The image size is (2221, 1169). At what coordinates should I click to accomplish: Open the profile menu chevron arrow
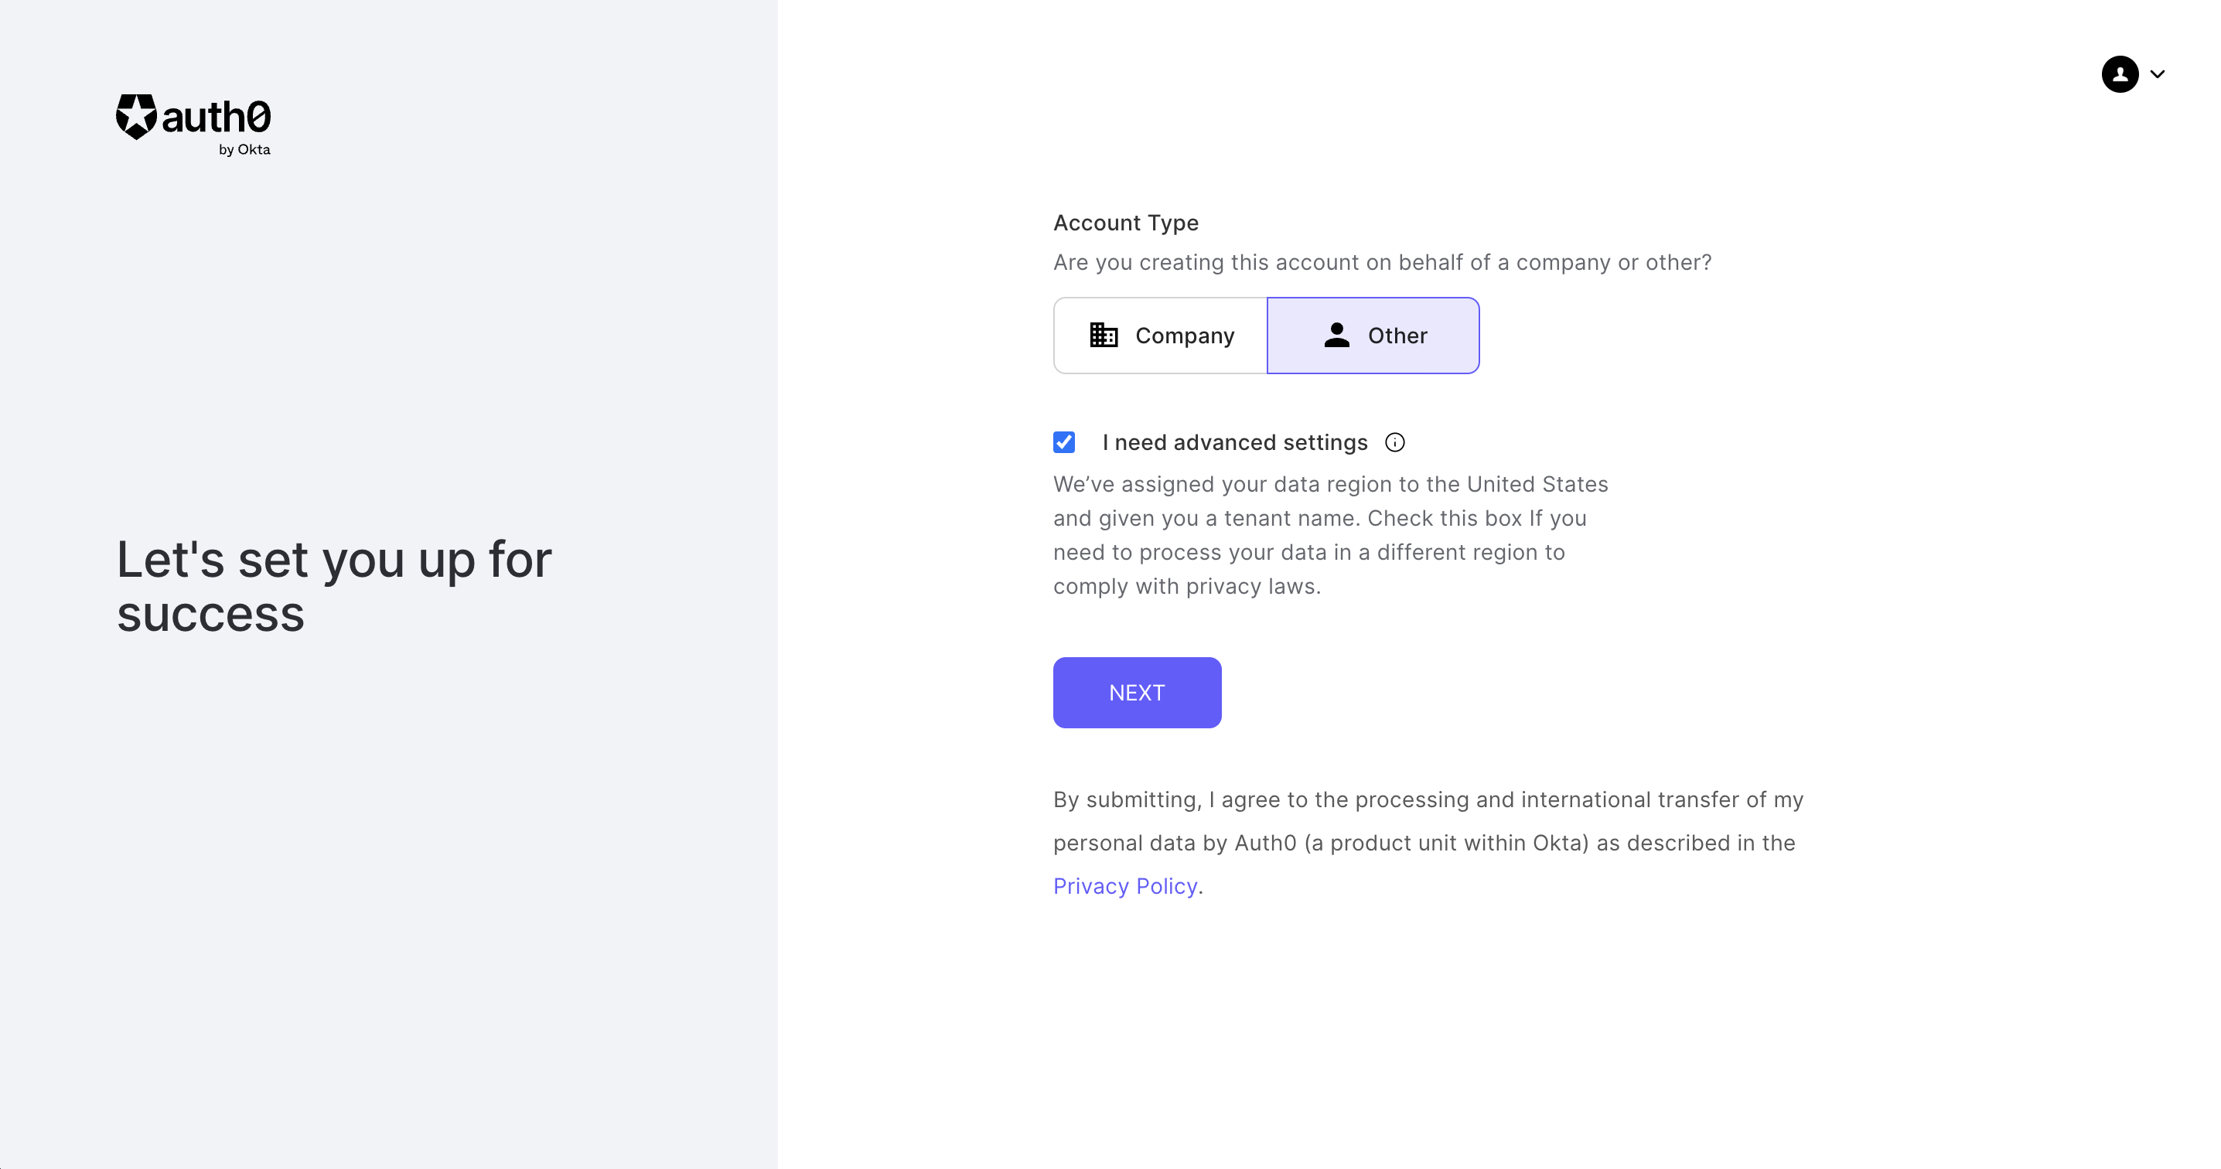click(2157, 74)
